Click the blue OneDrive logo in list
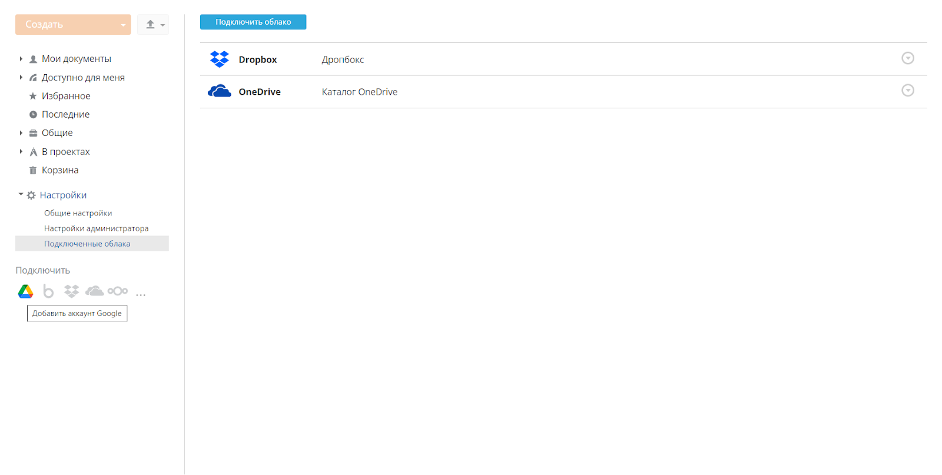942x475 pixels. (x=220, y=91)
